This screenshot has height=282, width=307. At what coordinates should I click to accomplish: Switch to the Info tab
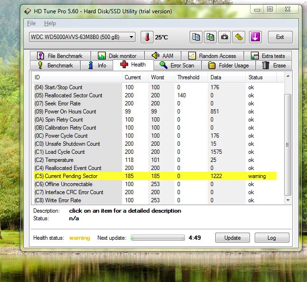(97, 66)
